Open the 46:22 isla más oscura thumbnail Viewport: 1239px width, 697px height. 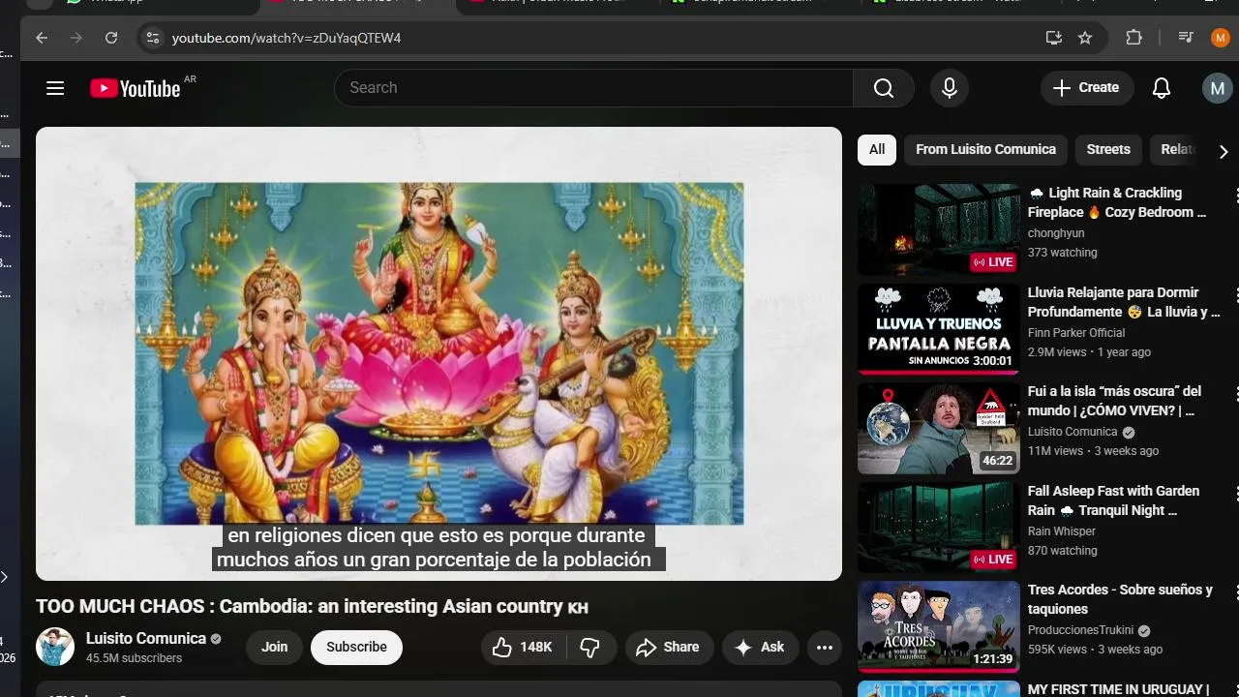(x=939, y=428)
